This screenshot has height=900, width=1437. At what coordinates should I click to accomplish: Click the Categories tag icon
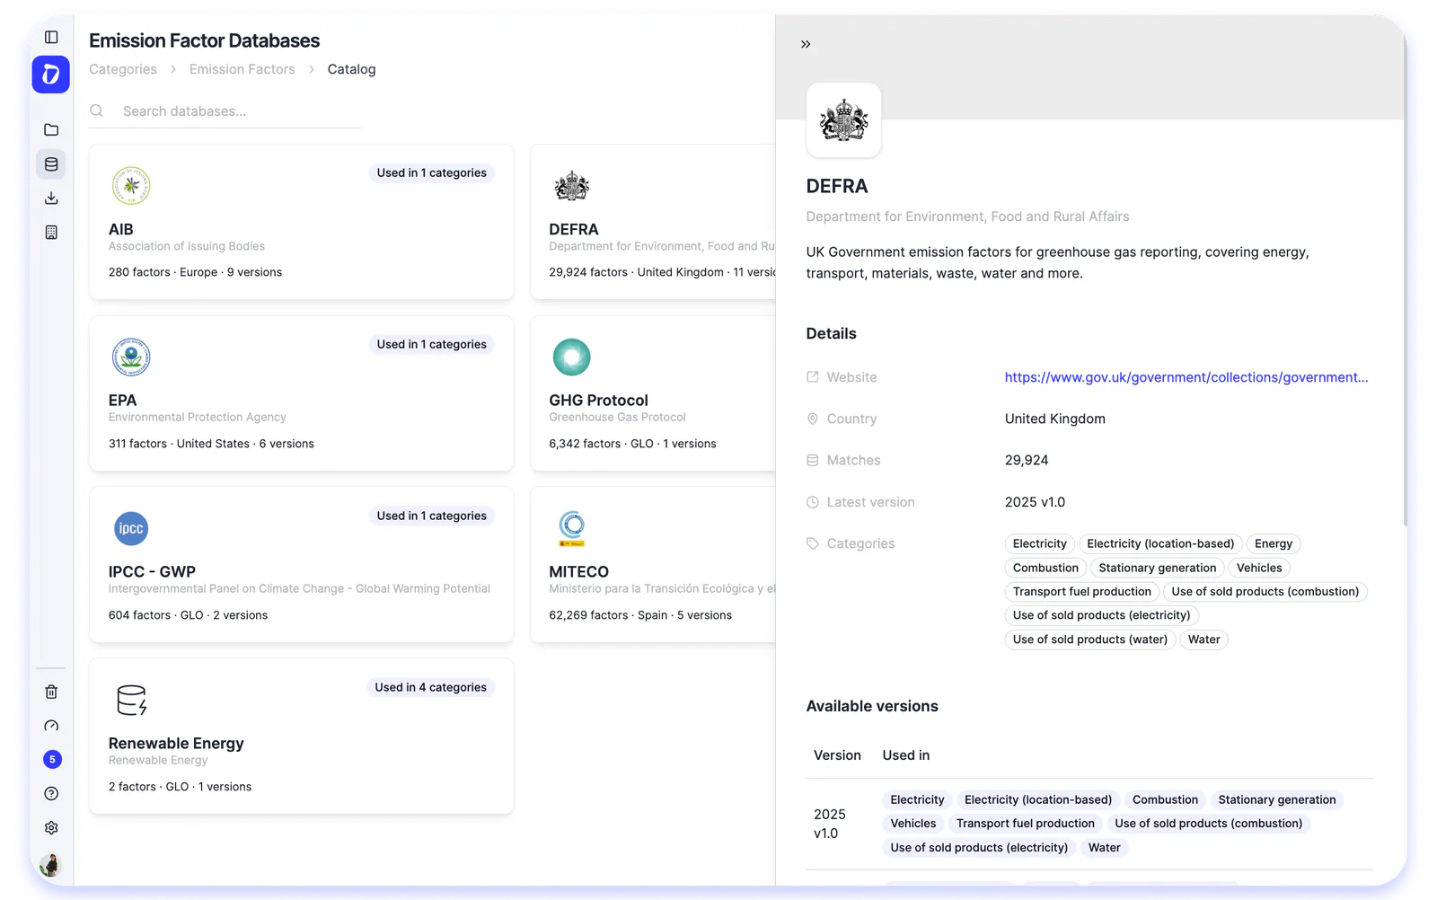[813, 543]
